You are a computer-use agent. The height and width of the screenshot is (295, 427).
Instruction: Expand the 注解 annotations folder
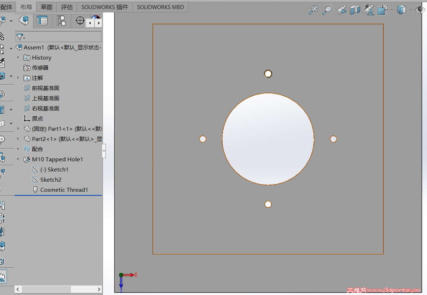[x=18, y=78]
